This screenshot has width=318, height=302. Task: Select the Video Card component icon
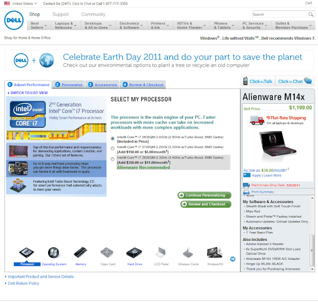pyautogui.click(x=107, y=252)
